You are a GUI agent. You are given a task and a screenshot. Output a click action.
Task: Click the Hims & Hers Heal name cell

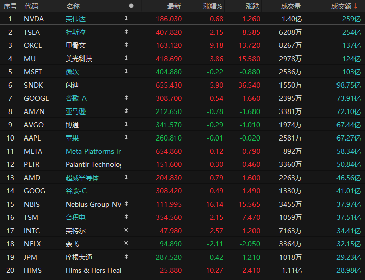94,270
